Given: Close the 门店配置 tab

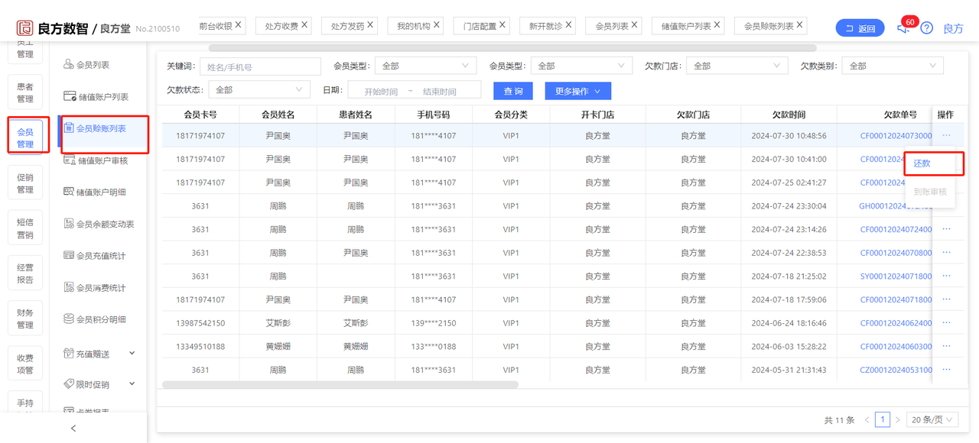Looking at the screenshot, I should 503,25.
